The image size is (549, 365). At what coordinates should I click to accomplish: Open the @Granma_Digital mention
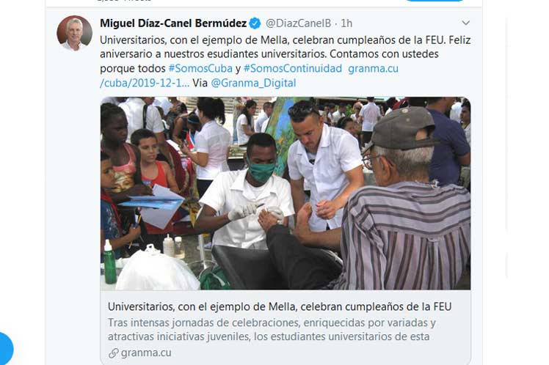[x=253, y=83]
